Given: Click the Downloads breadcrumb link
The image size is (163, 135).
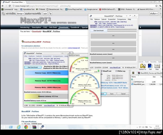Looking at the screenshot, I should coord(36,31).
